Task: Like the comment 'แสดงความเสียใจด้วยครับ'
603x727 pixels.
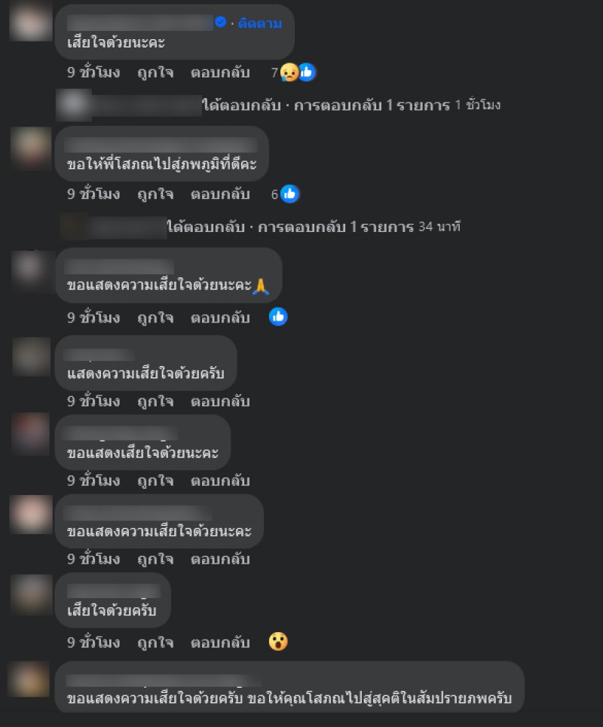Action: (x=155, y=401)
